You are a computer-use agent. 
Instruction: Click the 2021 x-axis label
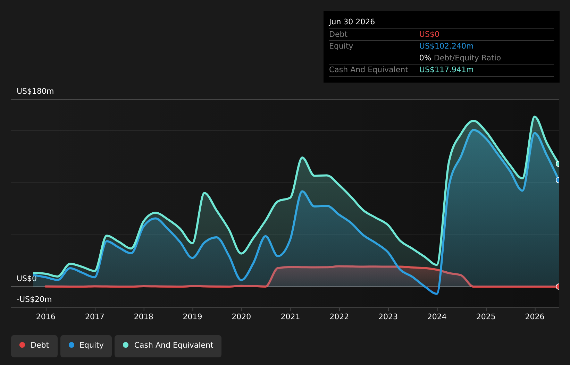point(290,316)
